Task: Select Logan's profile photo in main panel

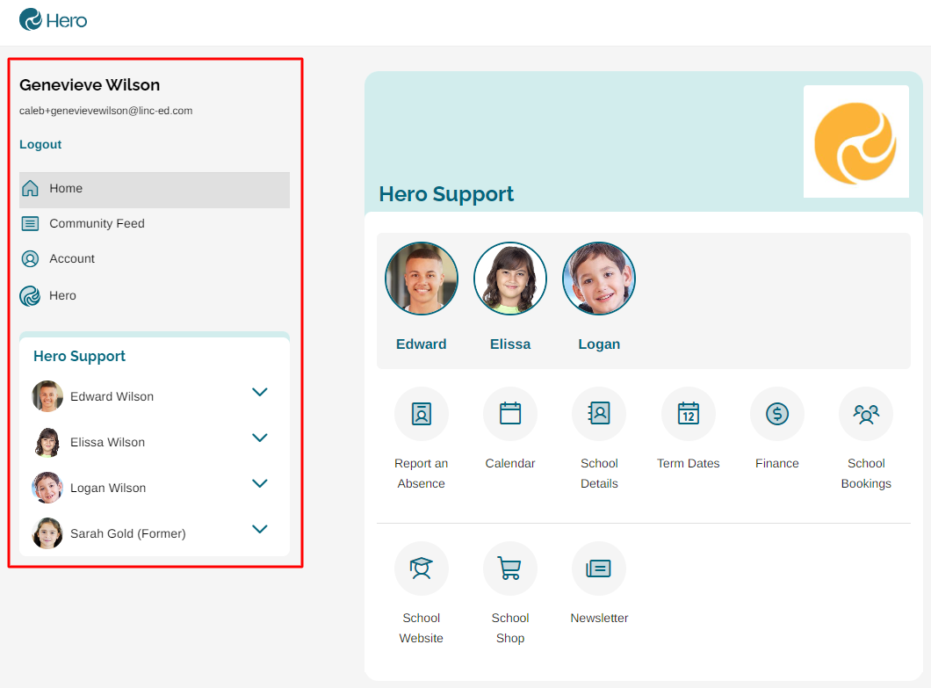Action: (x=599, y=279)
